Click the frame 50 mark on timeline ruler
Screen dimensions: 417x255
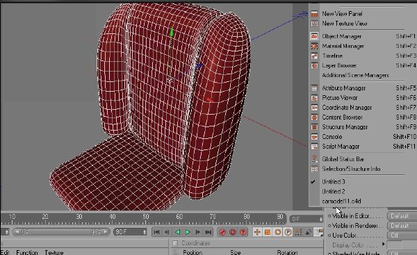(x=145, y=217)
